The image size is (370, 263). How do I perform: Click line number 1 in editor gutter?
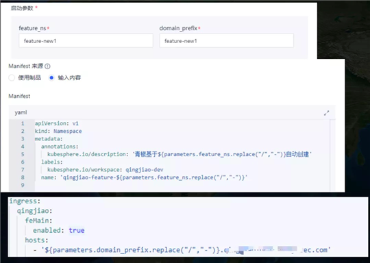point(23,123)
